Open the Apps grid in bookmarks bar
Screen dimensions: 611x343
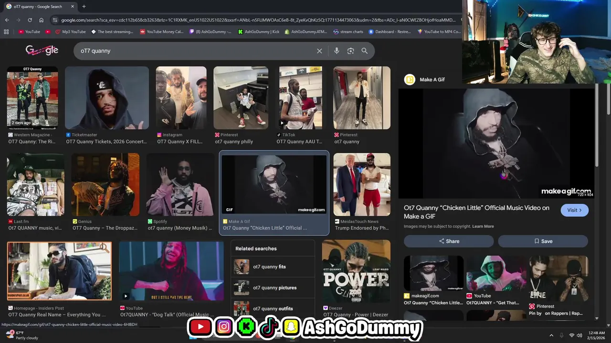(x=6, y=32)
